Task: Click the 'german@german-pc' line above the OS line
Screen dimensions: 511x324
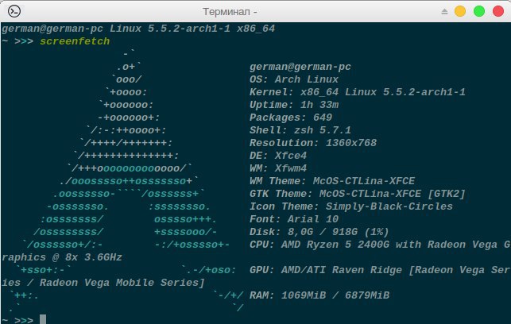Action: coord(300,67)
